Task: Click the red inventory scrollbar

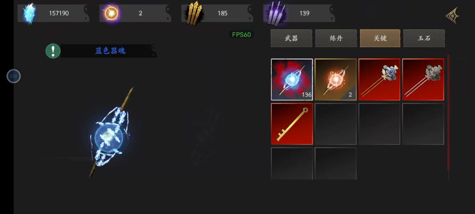Action: coord(448,113)
